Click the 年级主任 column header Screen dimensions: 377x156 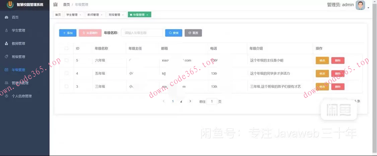pyautogui.click(x=135, y=48)
